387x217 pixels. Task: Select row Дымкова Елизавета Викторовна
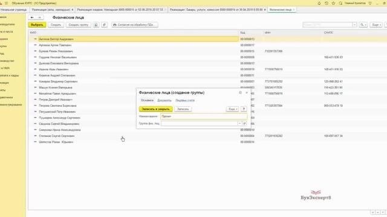(x=207, y=63)
